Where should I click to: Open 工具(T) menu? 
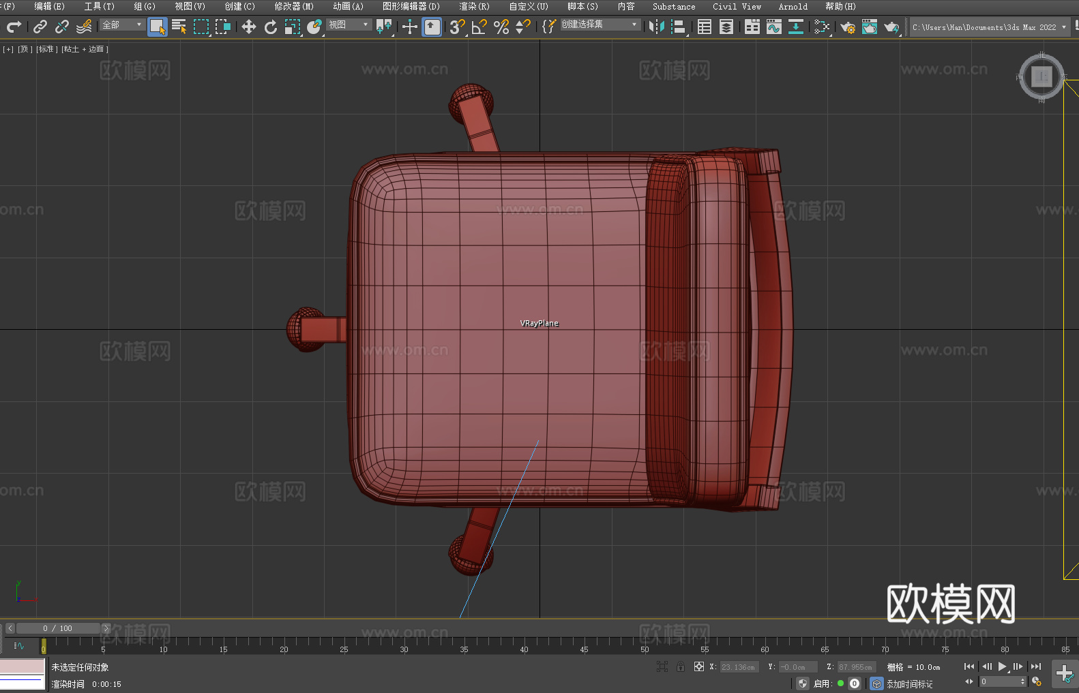coord(99,6)
